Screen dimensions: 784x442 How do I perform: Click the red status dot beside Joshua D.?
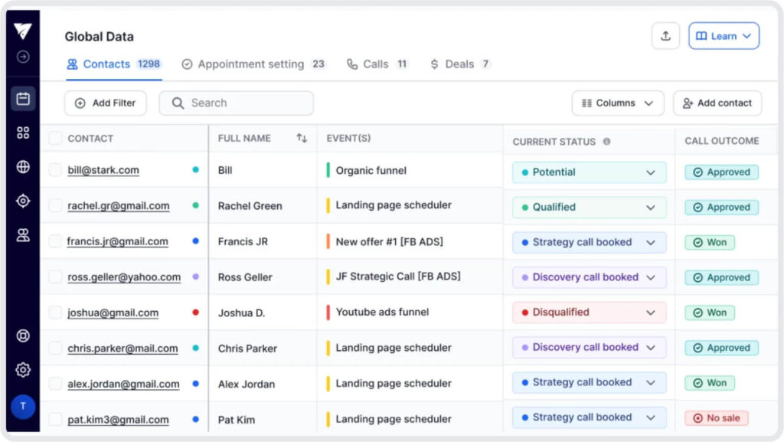pos(197,312)
